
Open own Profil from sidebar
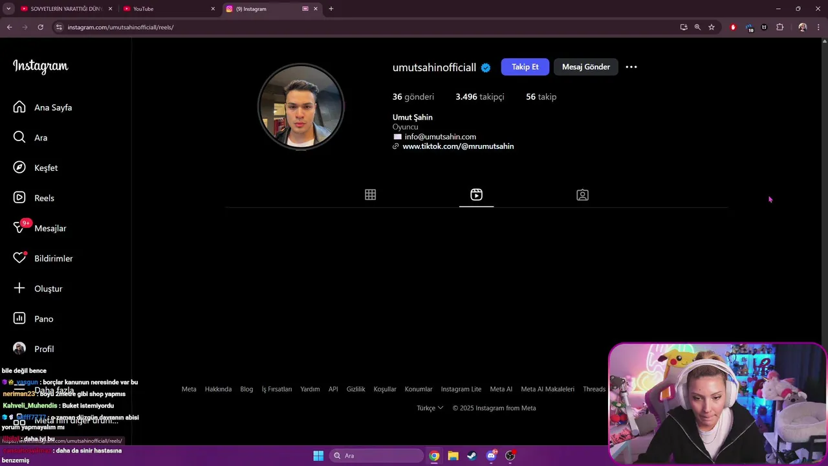click(34, 349)
